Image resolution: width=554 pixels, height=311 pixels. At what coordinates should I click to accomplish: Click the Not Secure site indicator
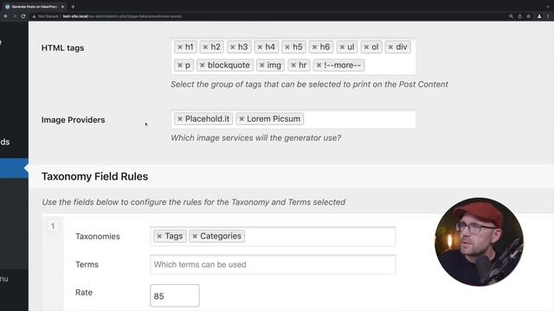45,16
